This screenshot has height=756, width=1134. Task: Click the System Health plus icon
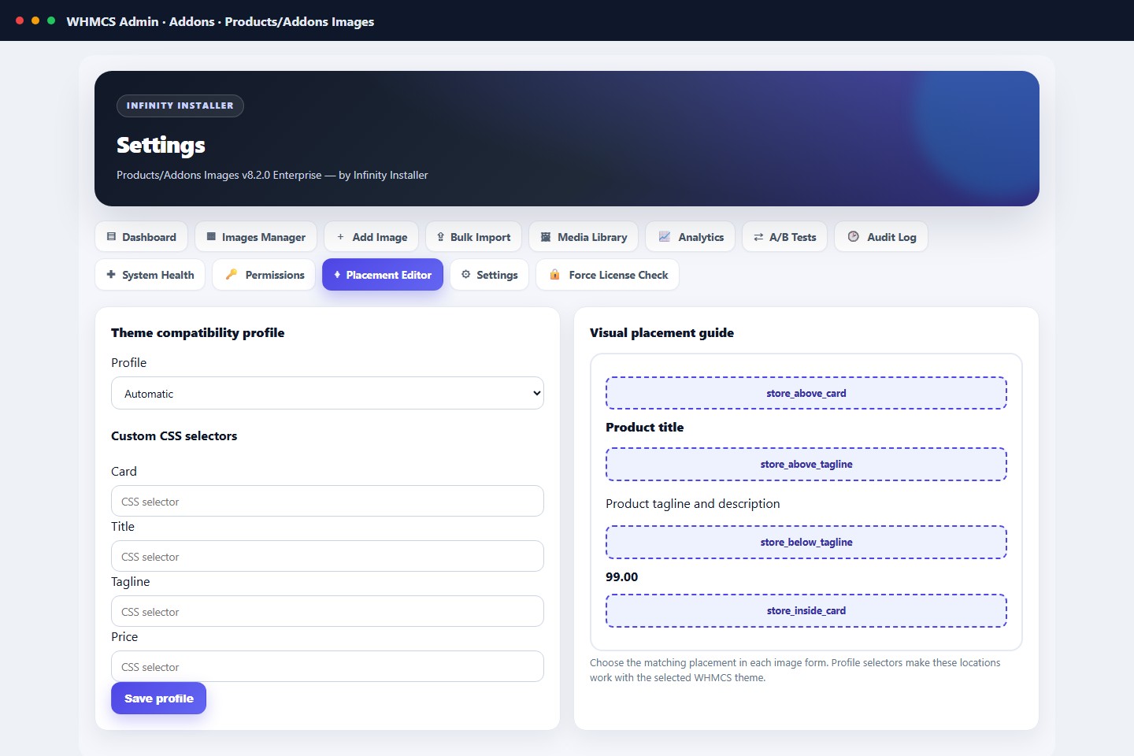click(111, 275)
